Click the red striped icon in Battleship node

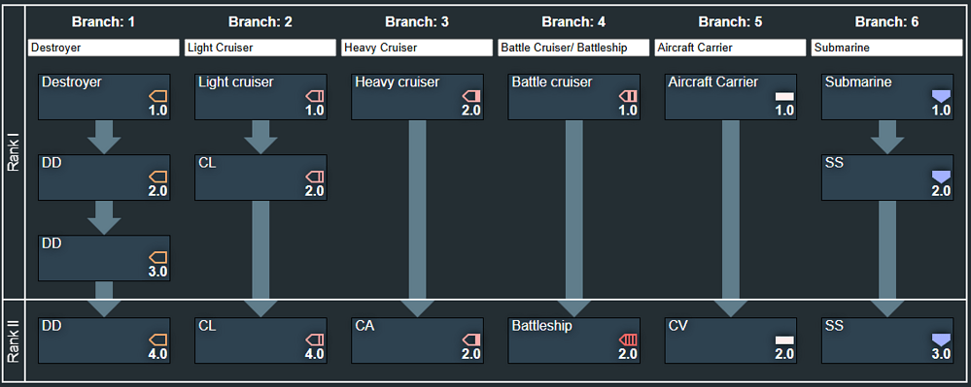point(629,339)
